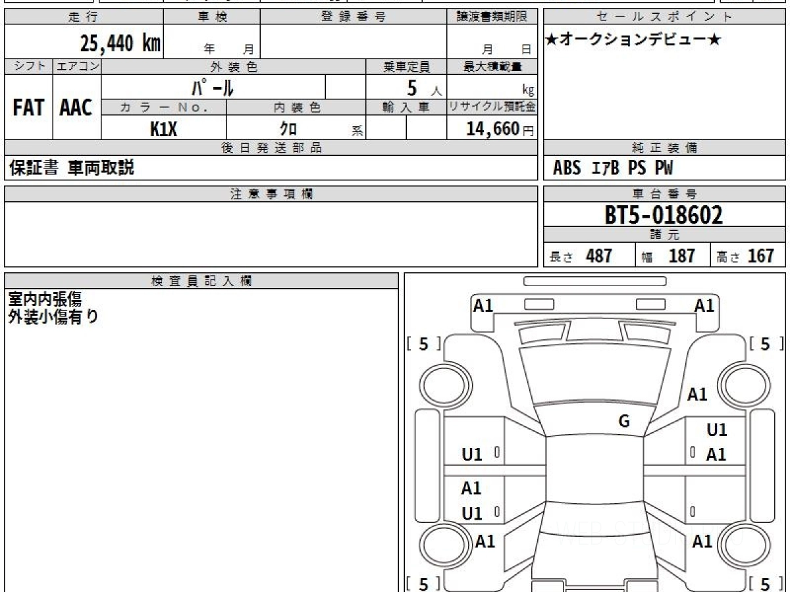Select the シフト header cell
The image size is (790, 592).
click(x=28, y=66)
